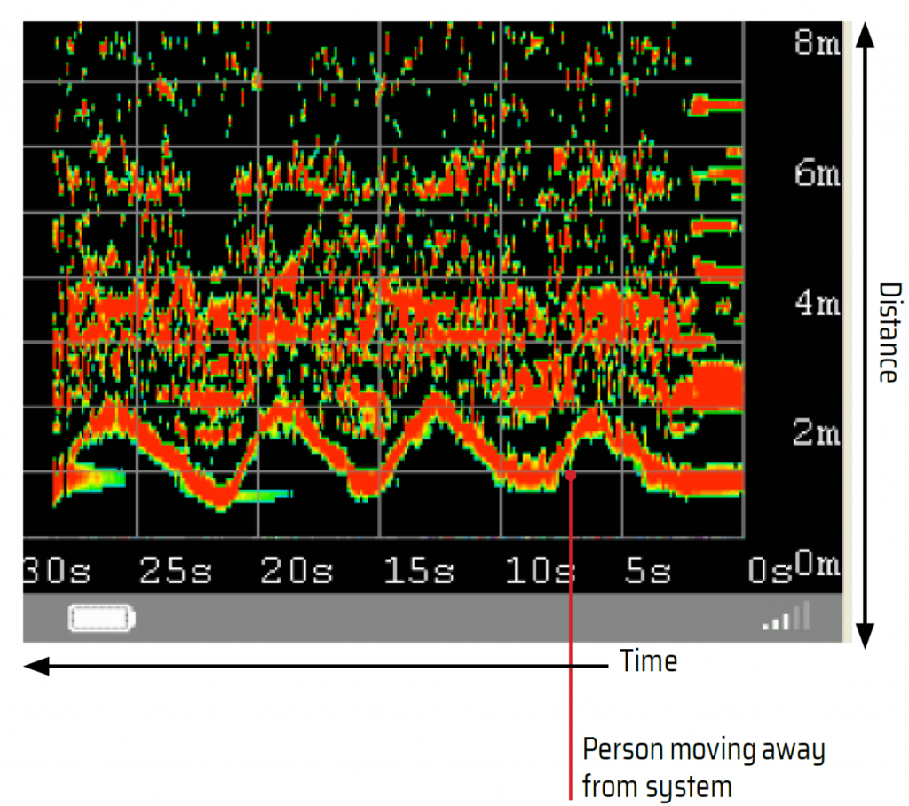Click the 'Person moving away from system' annotation
909x806 pixels.
(703, 767)
